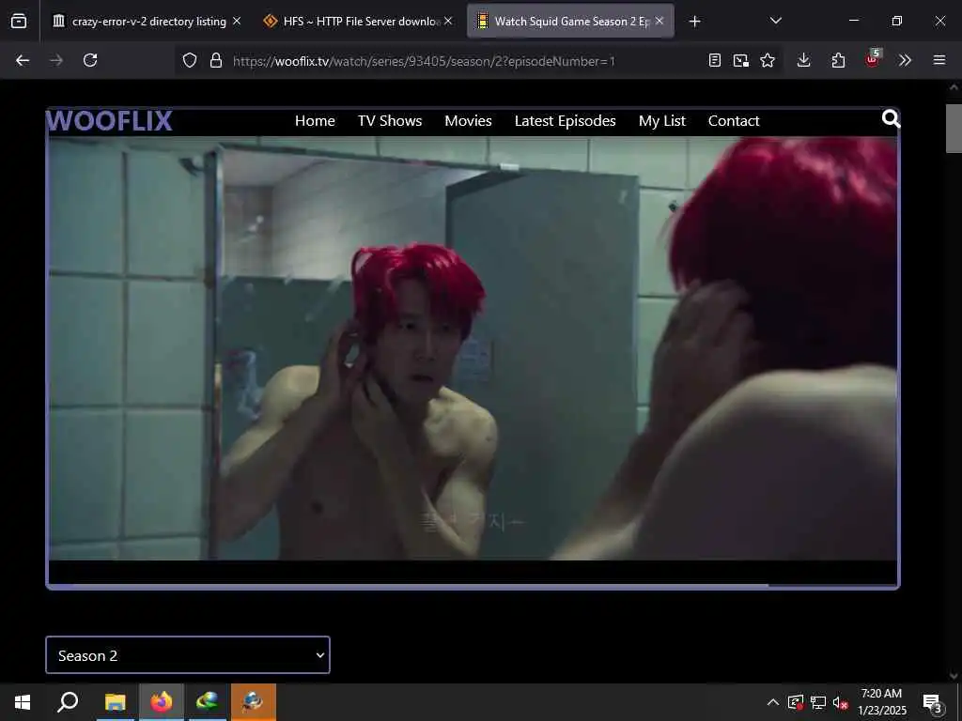This screenshot has width=962, height=721.
Task: Show hidden system tray icons
Action: pos(773,702)
